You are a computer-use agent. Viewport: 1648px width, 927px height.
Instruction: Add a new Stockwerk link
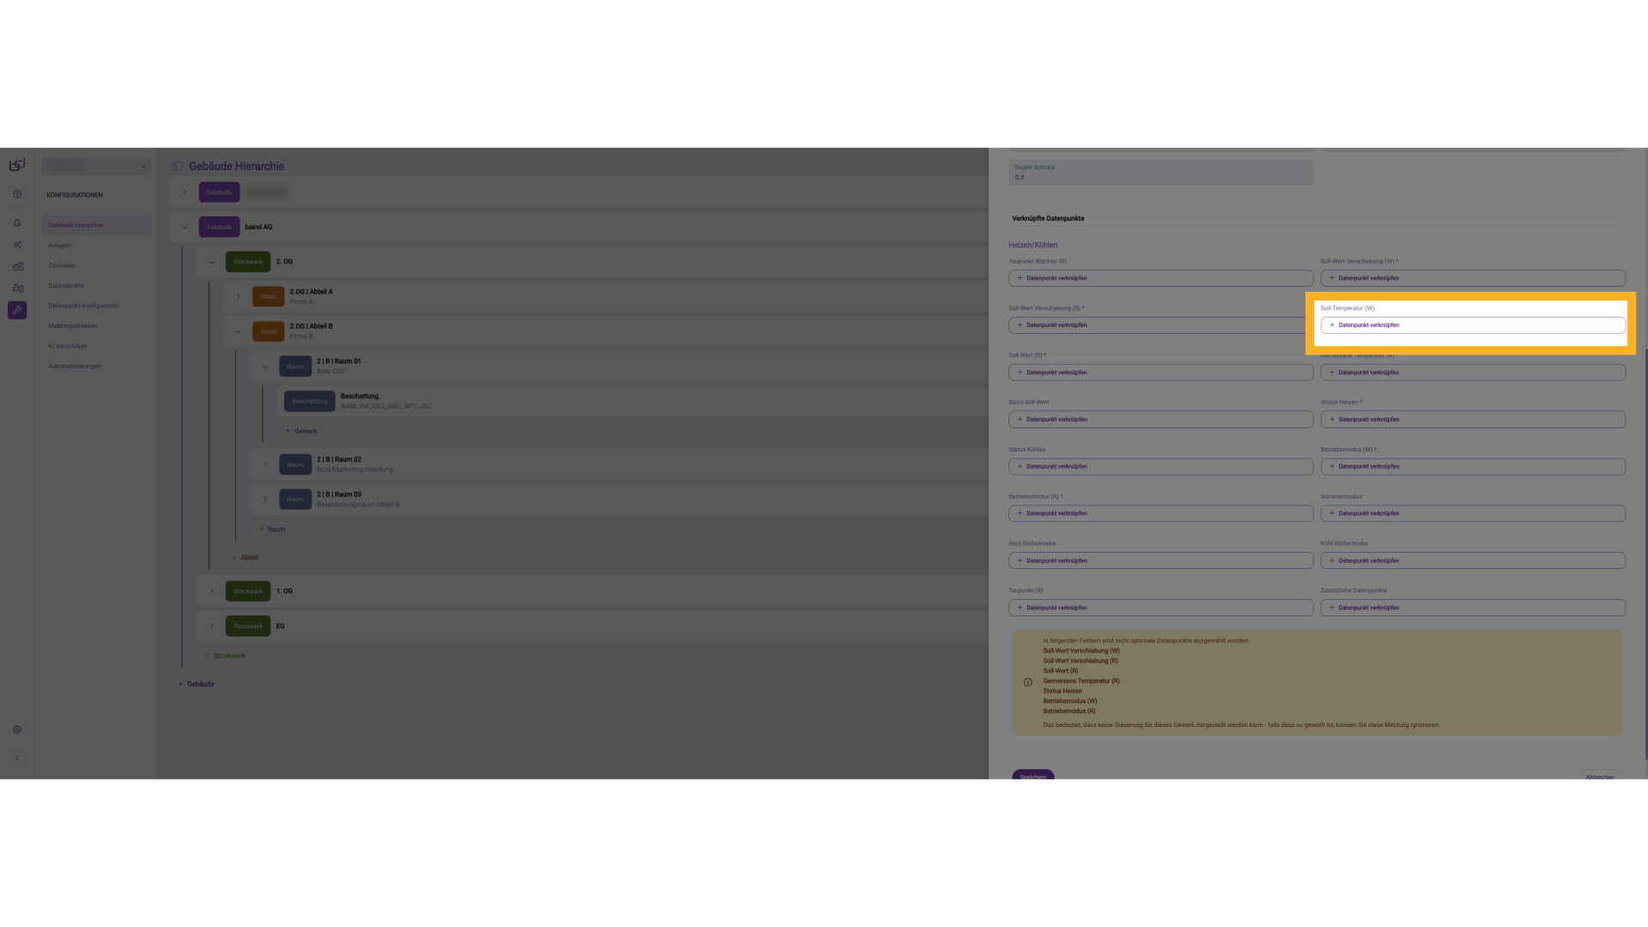pos(225,656)
